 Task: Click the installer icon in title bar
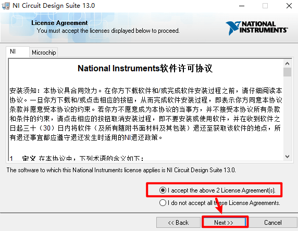6,6
